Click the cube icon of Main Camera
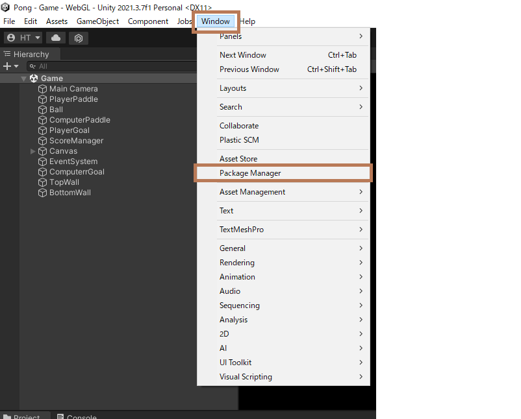The width and height of the screenshot is (521, 419). point(42,89)
